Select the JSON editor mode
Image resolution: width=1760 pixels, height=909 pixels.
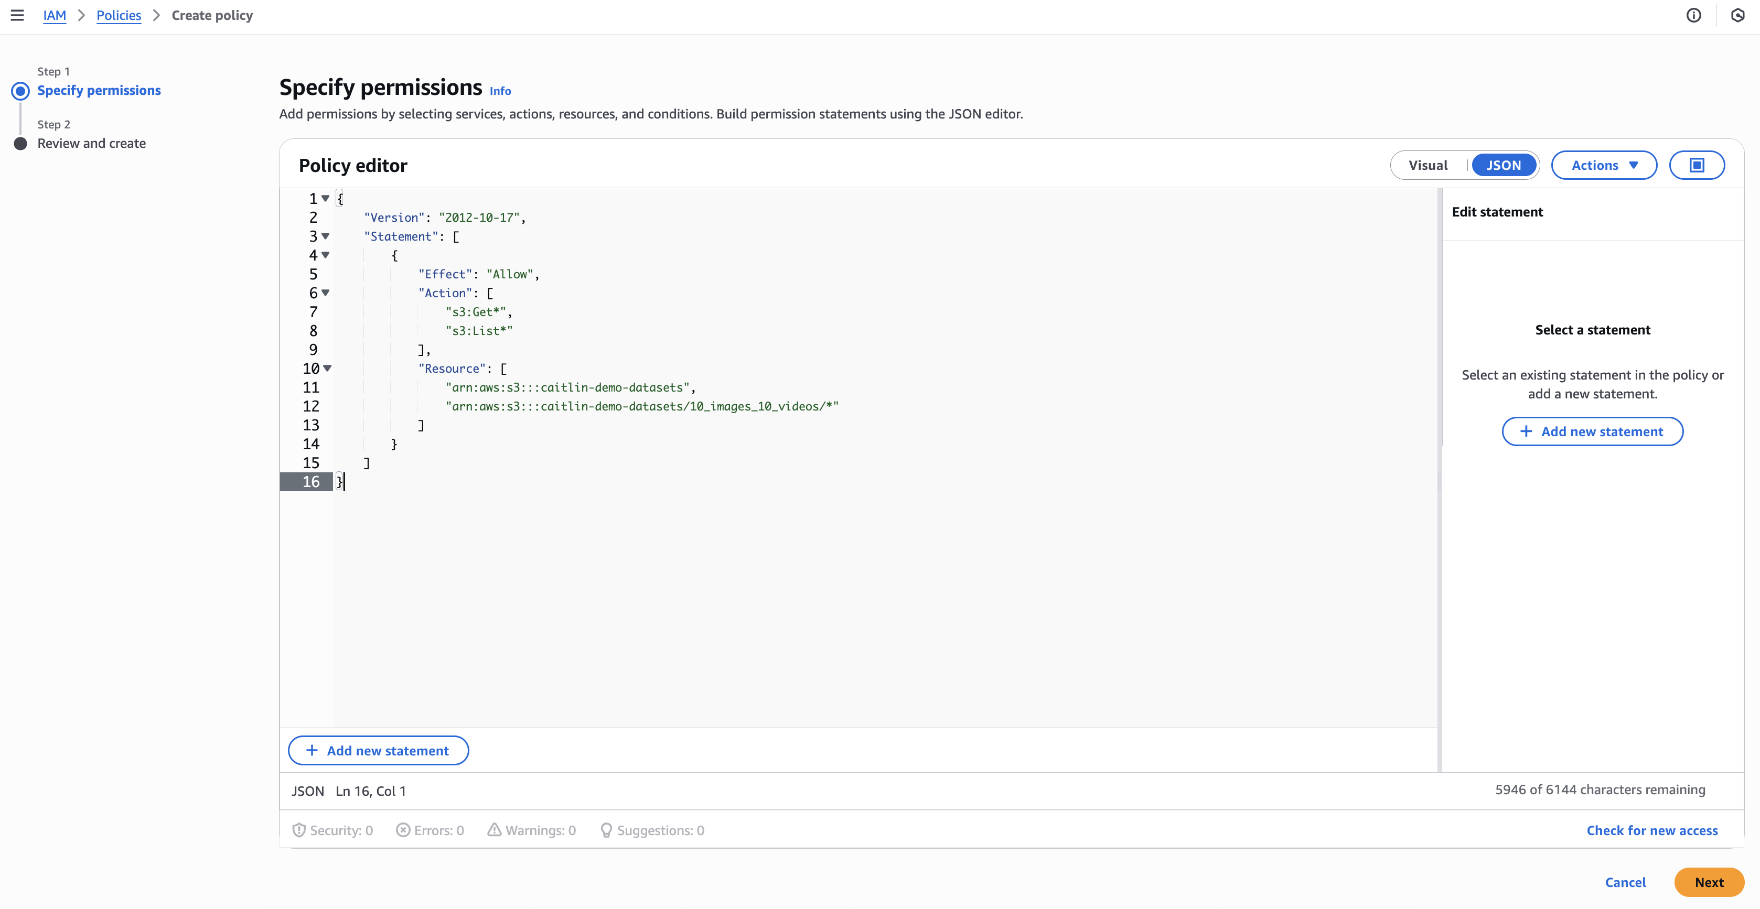(1503, 165)
